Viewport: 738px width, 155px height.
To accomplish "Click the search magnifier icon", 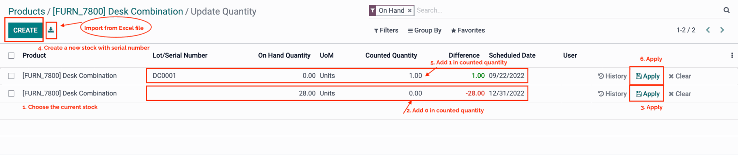I will pos(727,10).
